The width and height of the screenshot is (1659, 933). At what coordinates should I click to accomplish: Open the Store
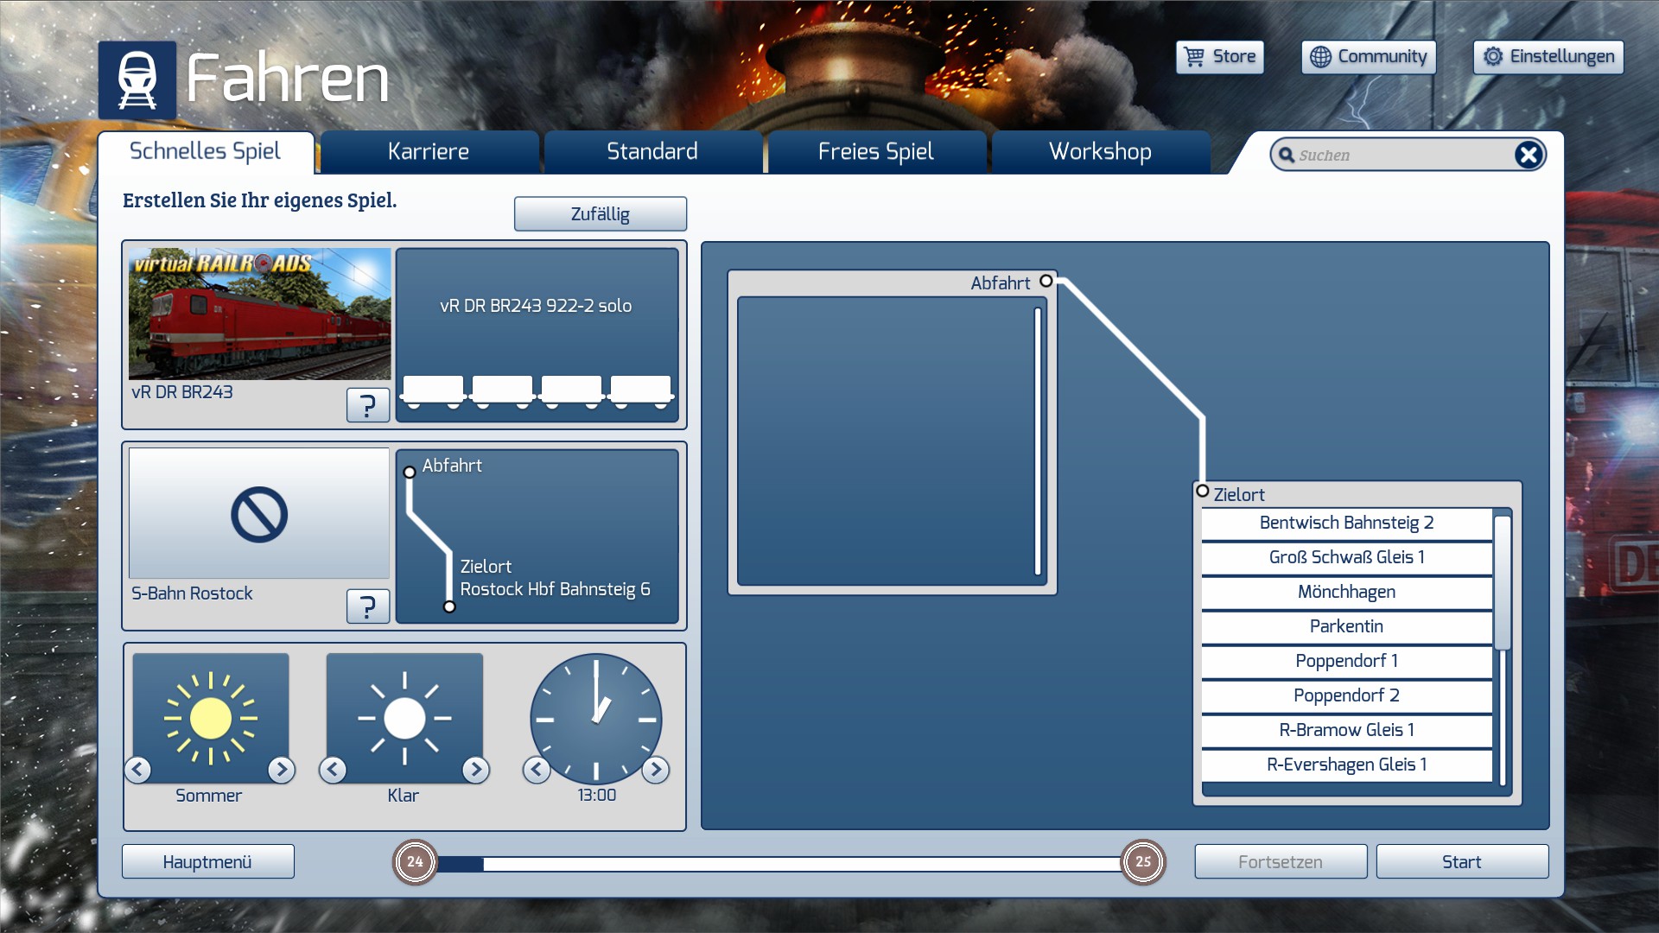pos(1219,57)
